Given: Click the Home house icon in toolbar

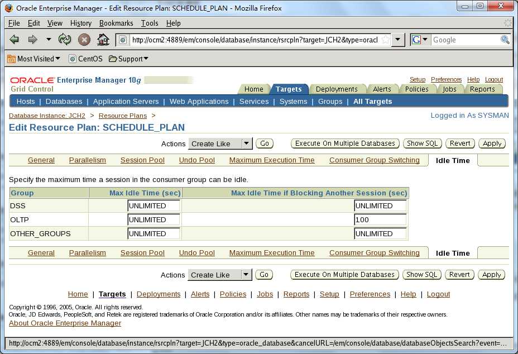Looking at the screenshot, I should pyautogui.click(x=103, y=40).
